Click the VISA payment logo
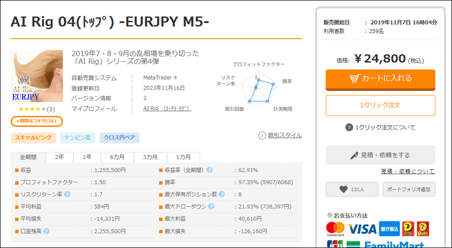Screen dimensions: 452x248 pyautogui.click(x=362, y=229)
